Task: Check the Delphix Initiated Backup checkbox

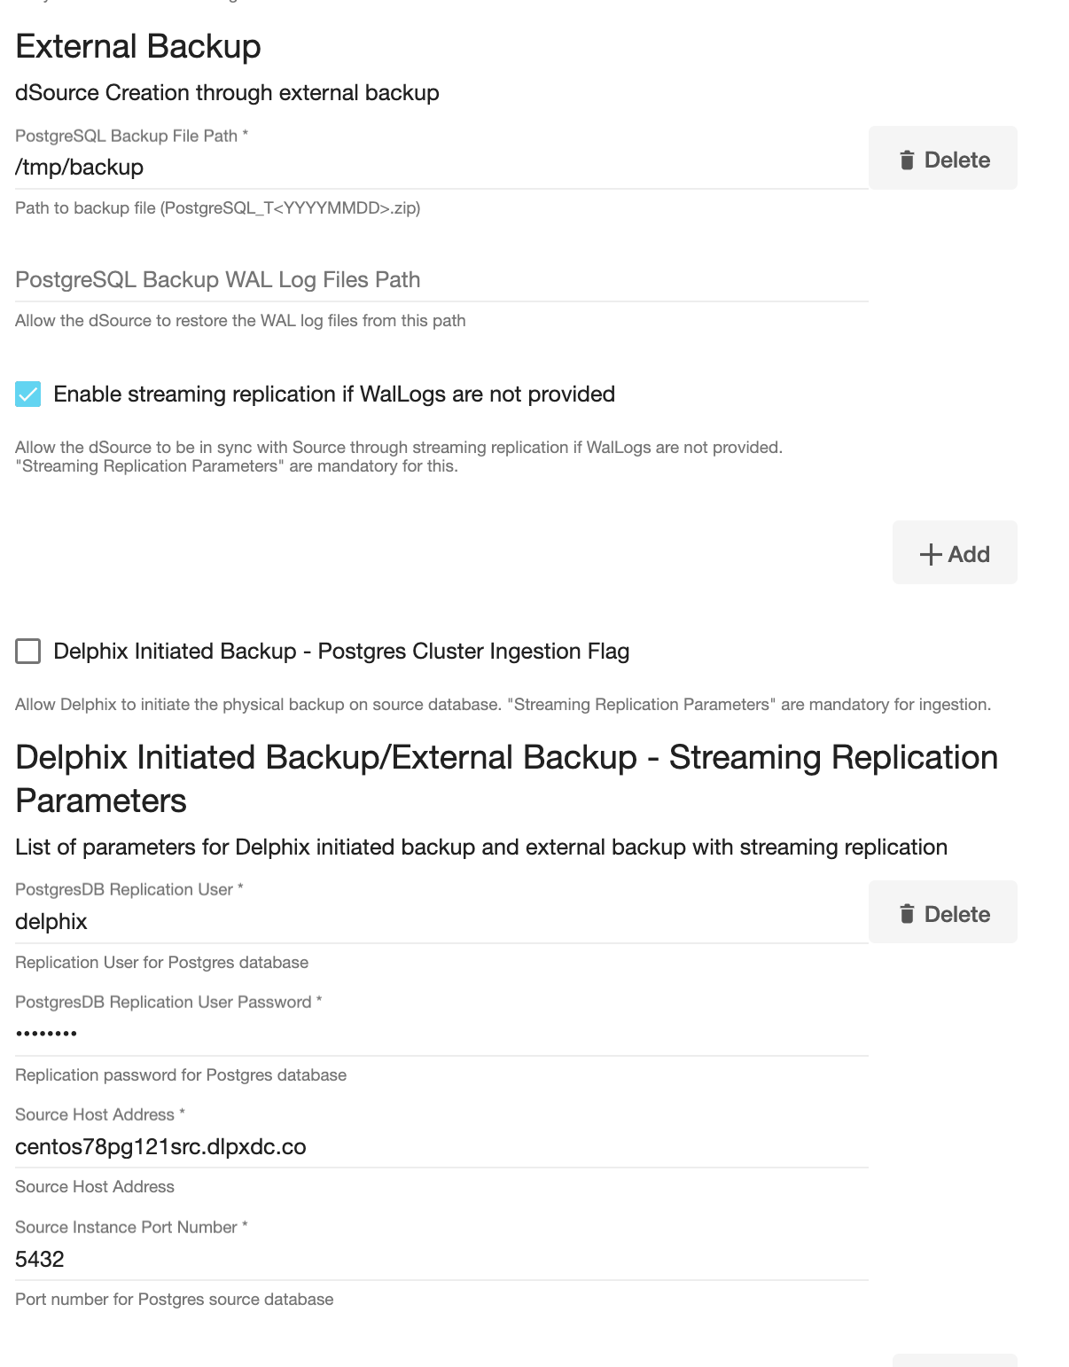Action: point(28,652)
